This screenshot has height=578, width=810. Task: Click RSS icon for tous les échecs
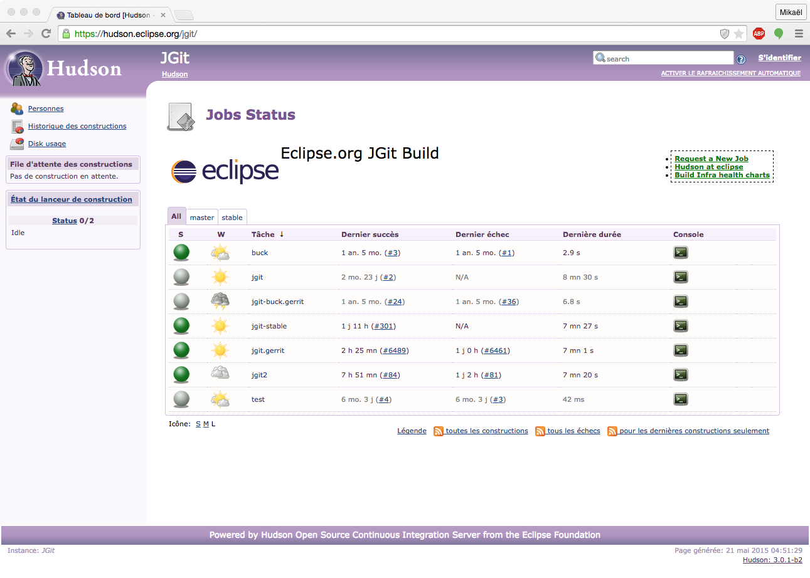(540, 431)
